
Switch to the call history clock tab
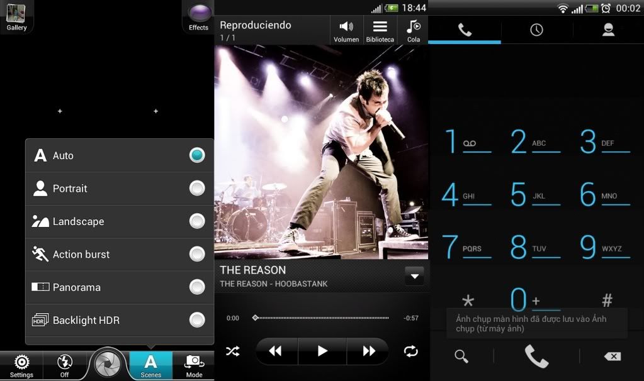[x=536, y=30]
